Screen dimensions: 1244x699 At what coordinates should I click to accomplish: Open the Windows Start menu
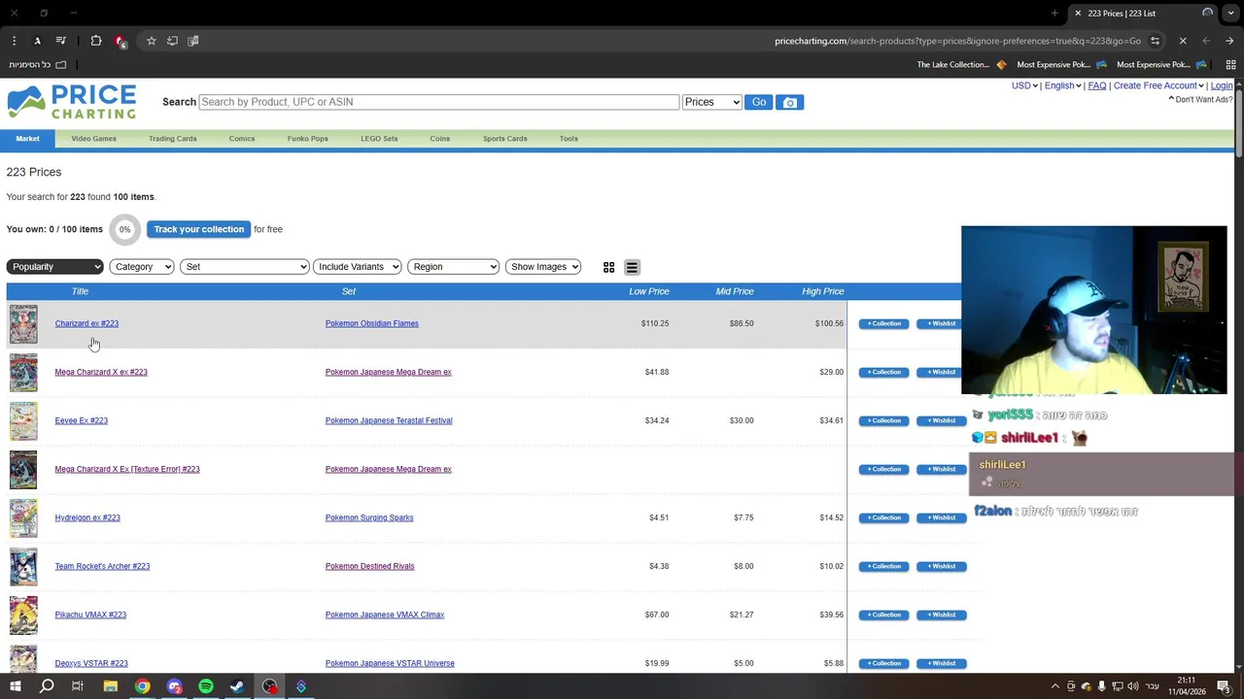pyautogui.click(x=15, y=686)
